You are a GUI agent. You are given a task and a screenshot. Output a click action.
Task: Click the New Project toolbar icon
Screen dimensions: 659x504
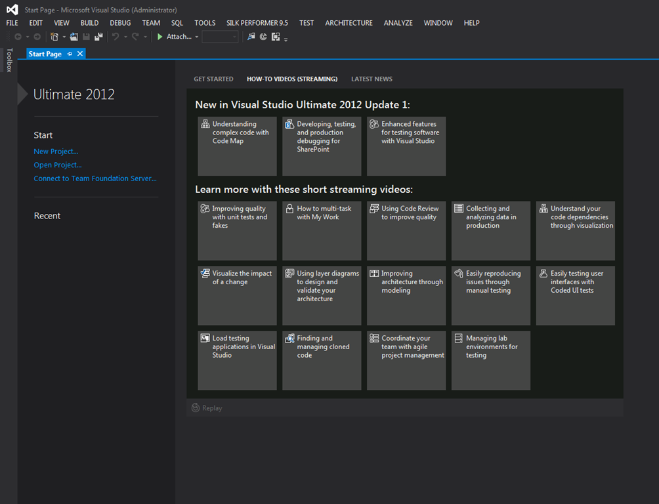click(54, 37)
